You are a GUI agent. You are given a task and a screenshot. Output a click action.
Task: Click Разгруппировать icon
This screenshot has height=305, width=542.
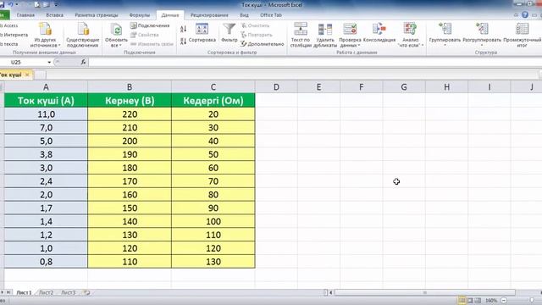tap(482, 34)
